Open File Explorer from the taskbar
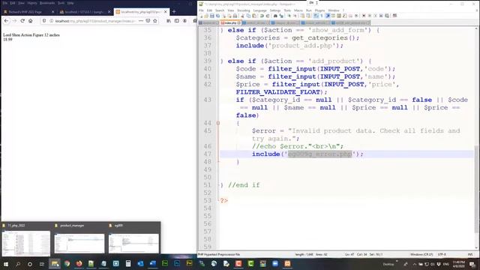Image resolution: width=480 pixels, height=270 pixels. (55, 263)
